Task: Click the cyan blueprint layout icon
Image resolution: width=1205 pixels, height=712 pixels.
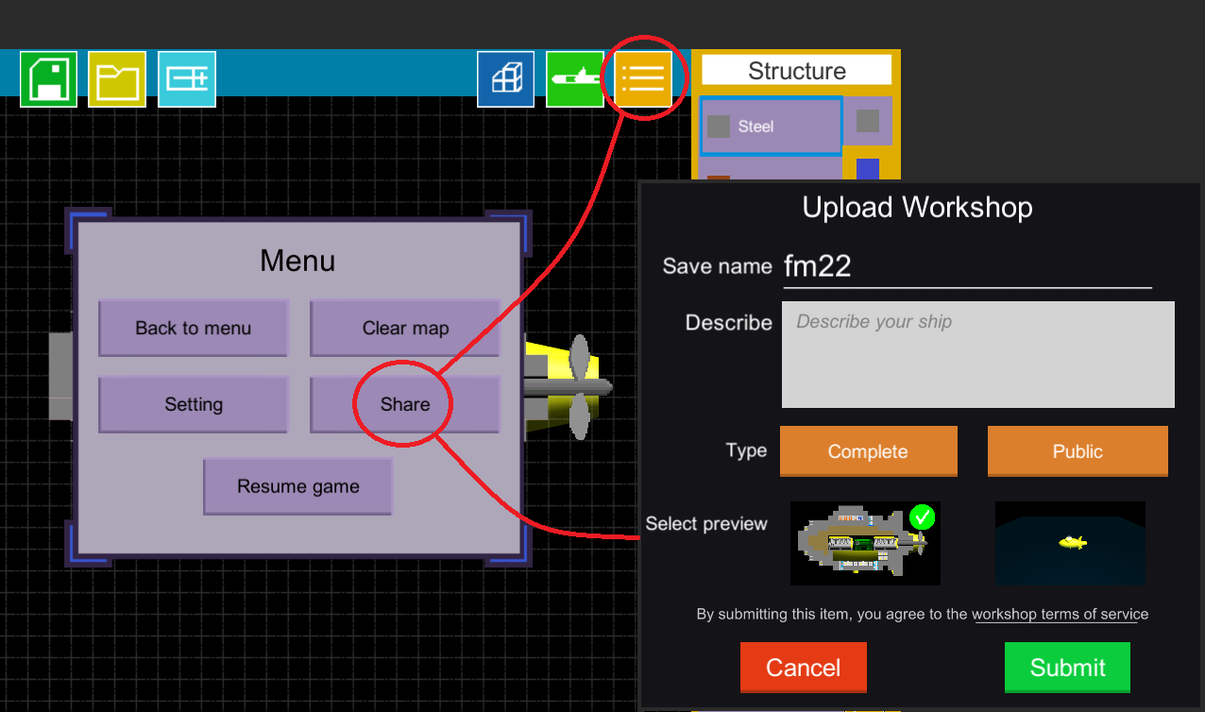Action: tap(187, 78)
